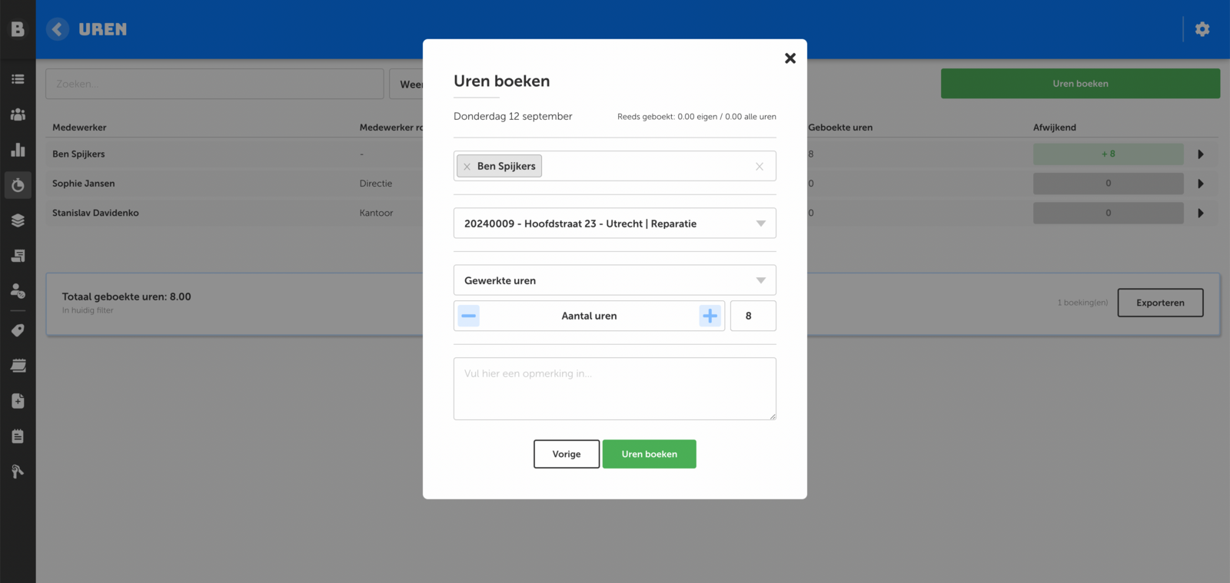
Task: Click the minus icon to decrease hours
Action: pos(468,316)
